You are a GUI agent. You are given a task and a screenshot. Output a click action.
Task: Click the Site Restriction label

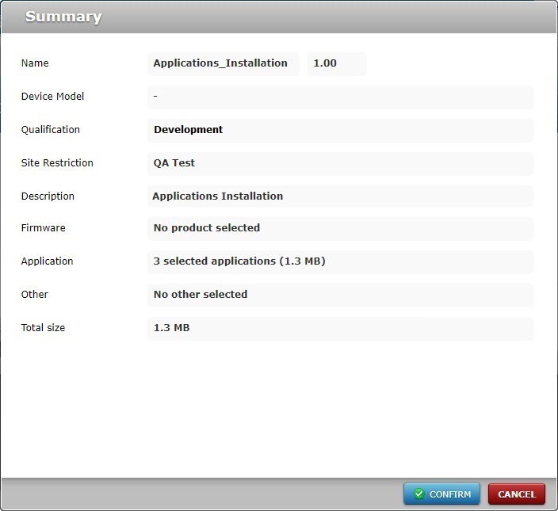57,163
